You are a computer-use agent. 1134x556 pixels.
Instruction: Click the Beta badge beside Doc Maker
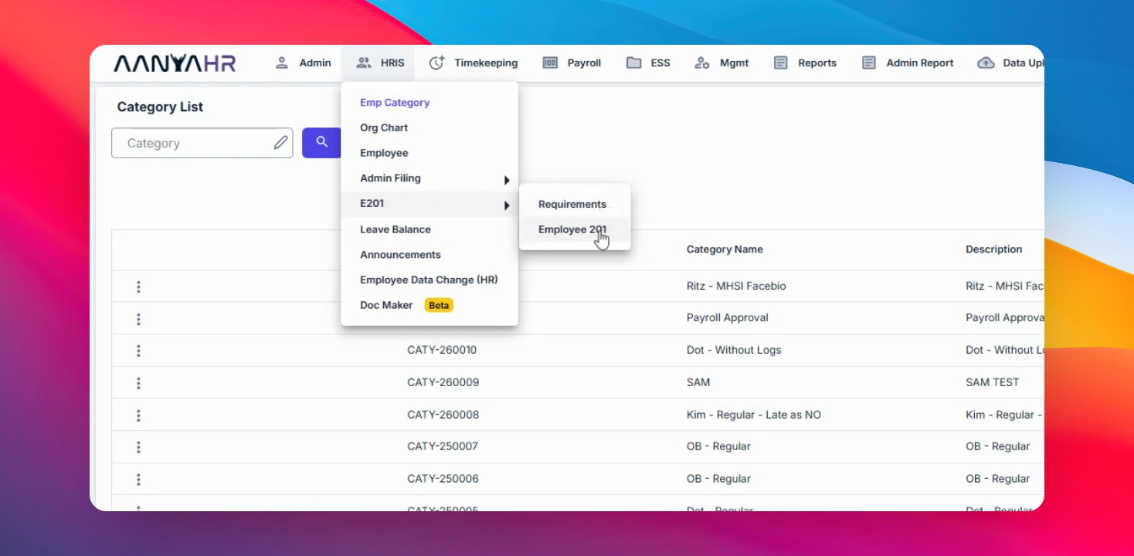point(439,305)
